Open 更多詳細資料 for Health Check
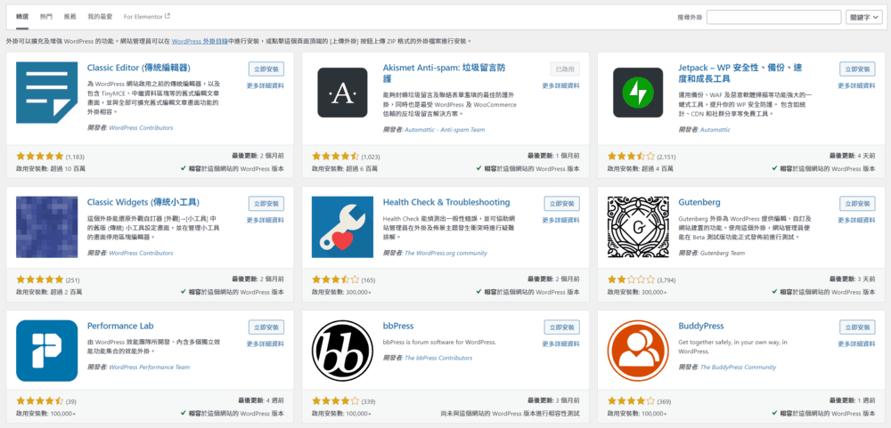891x428 pixels. (560, 221)
